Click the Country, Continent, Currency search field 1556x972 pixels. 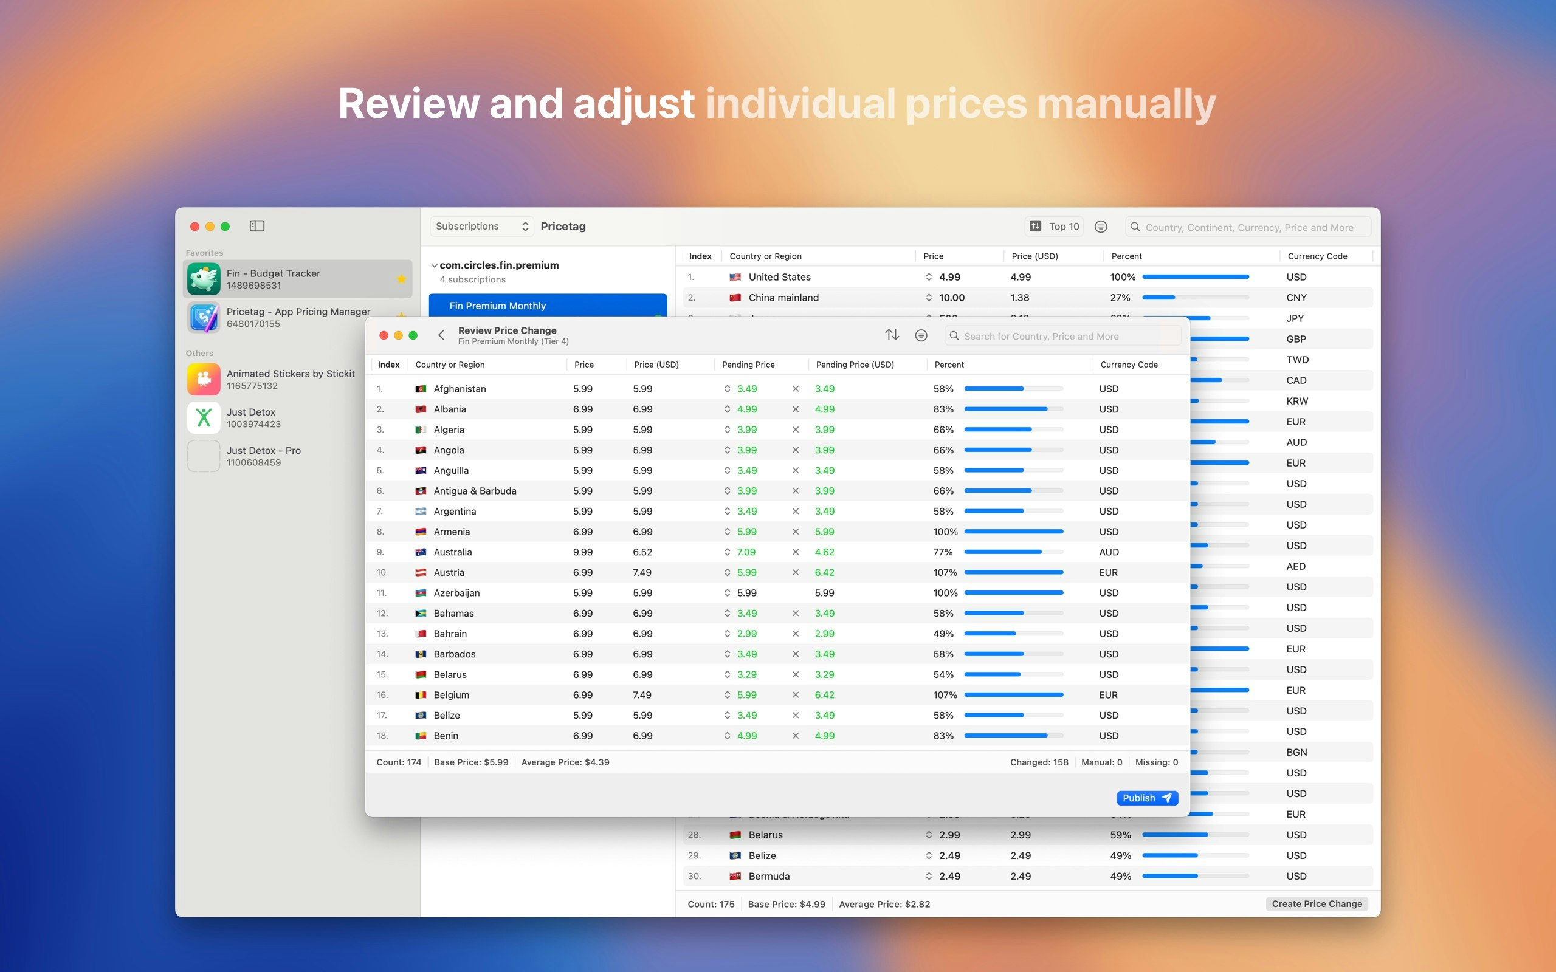1247,227
